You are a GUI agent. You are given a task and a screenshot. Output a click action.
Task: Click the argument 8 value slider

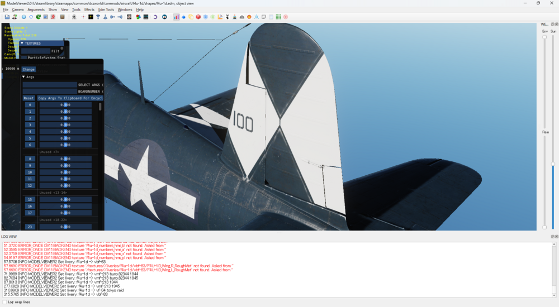coord(65,159)
